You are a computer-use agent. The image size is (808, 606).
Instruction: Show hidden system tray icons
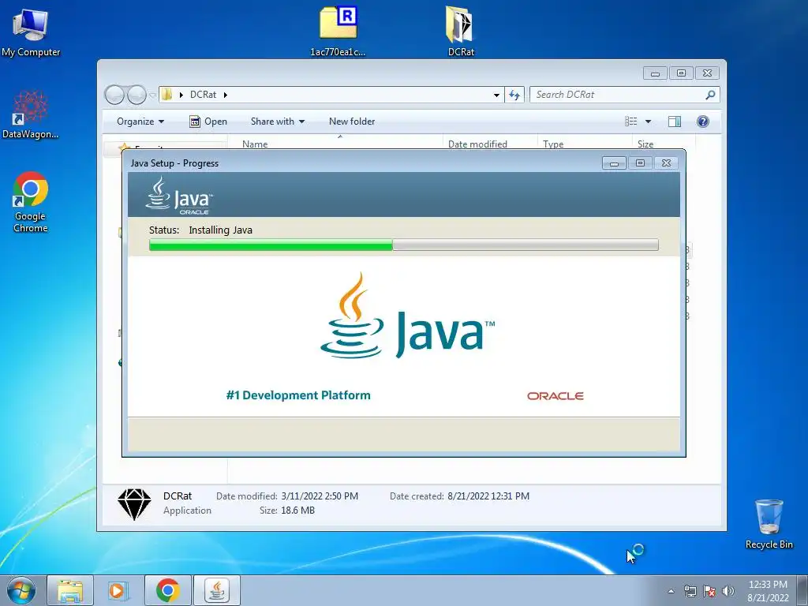tap(671, 591)
